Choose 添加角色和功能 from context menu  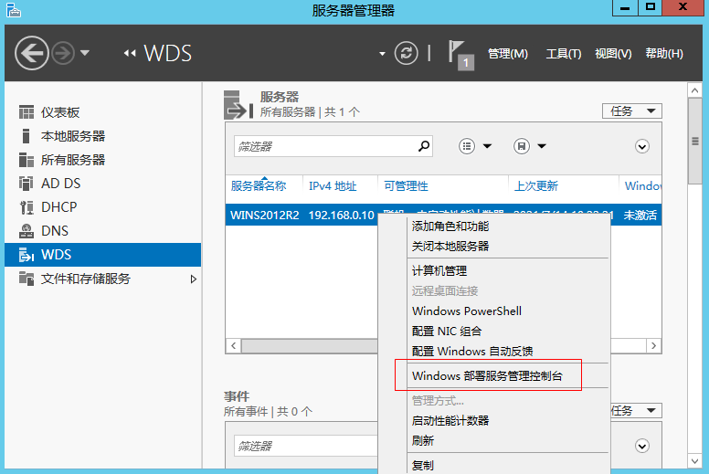pyautogui.click(x=450, y=226)
